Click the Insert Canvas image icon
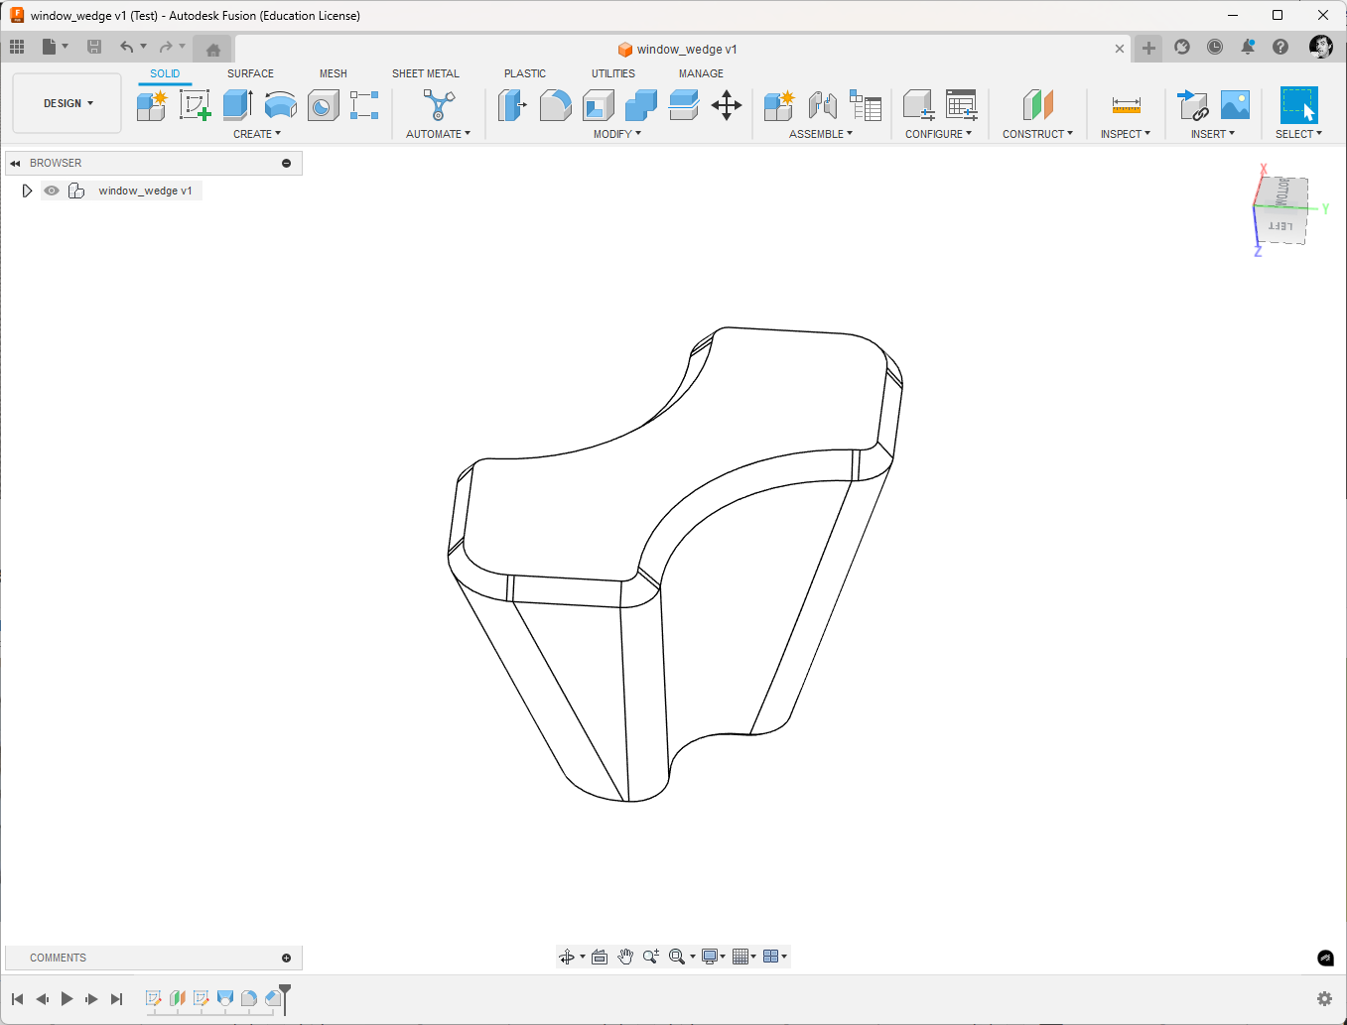This screenshot has height=1025, width=1347. coord(1235,105)
